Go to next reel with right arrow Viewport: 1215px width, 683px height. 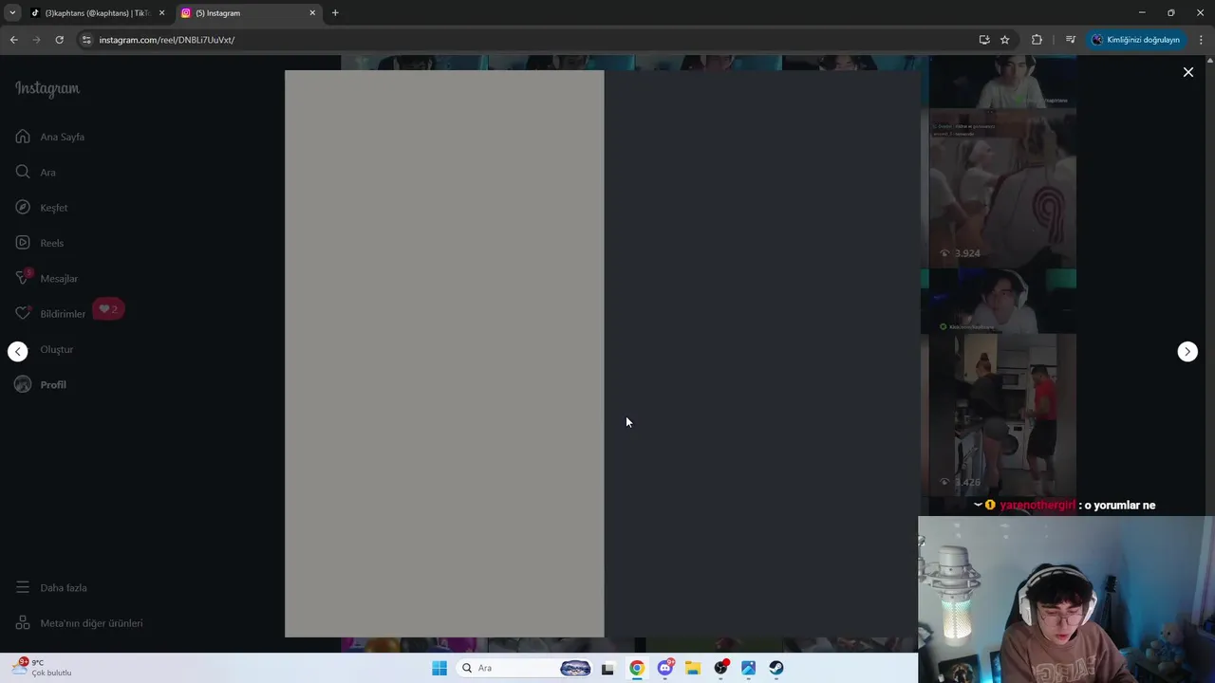coord(1187,351)
